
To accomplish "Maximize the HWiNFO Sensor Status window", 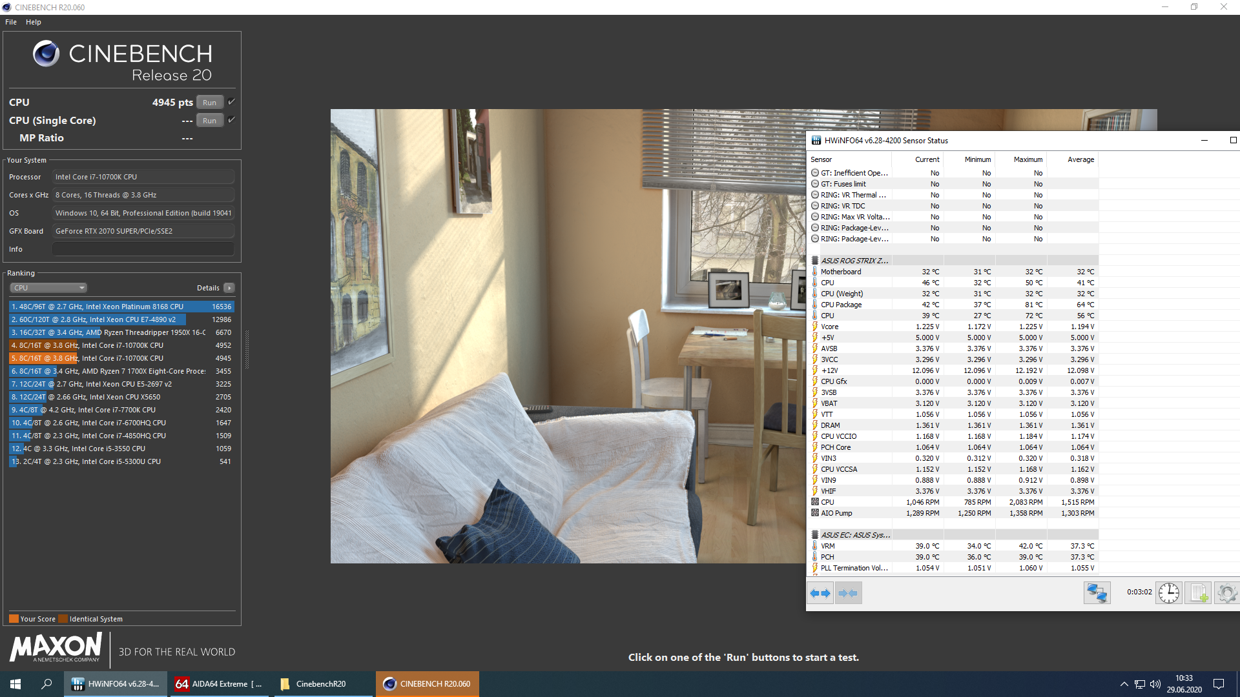I will [x=1233, y=140].
